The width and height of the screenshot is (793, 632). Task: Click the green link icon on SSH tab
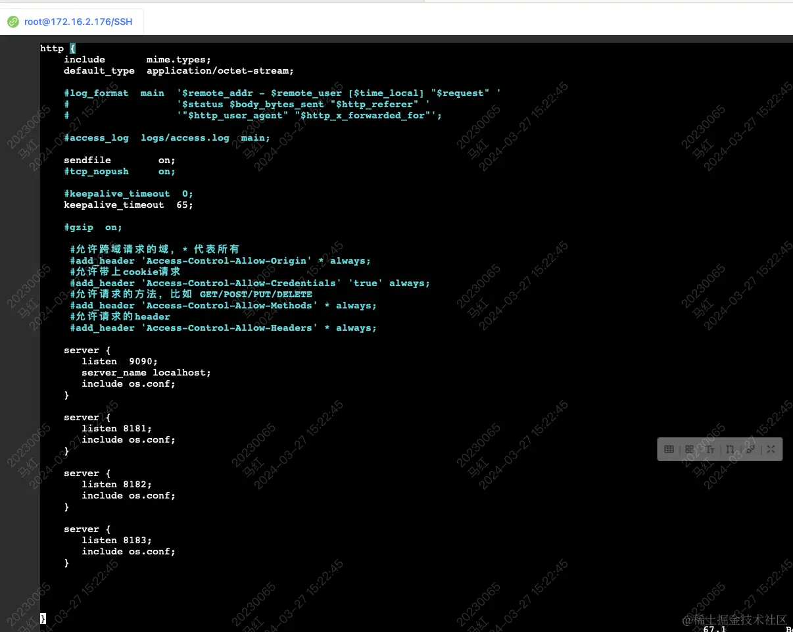[x=12, y=22]
